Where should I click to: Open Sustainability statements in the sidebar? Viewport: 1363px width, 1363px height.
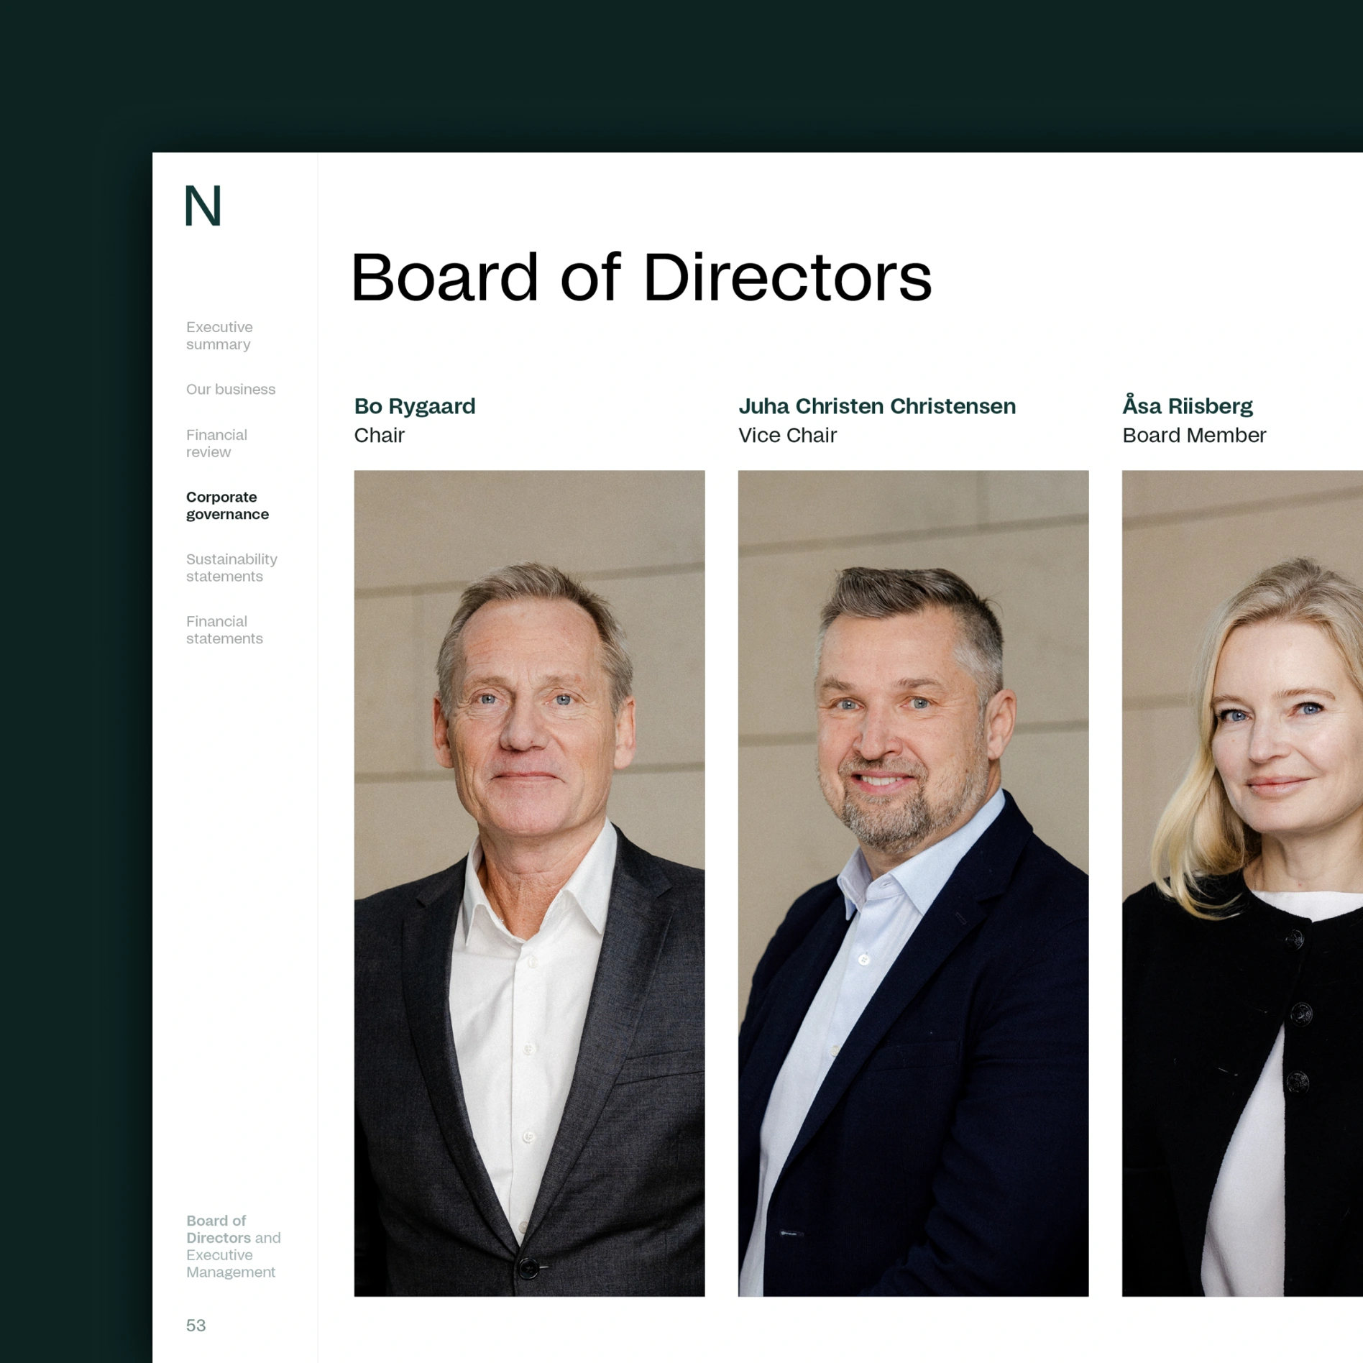tap(231, 568)
